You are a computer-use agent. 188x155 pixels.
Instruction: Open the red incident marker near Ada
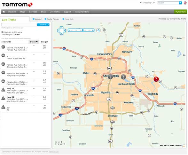click(156, 79)
